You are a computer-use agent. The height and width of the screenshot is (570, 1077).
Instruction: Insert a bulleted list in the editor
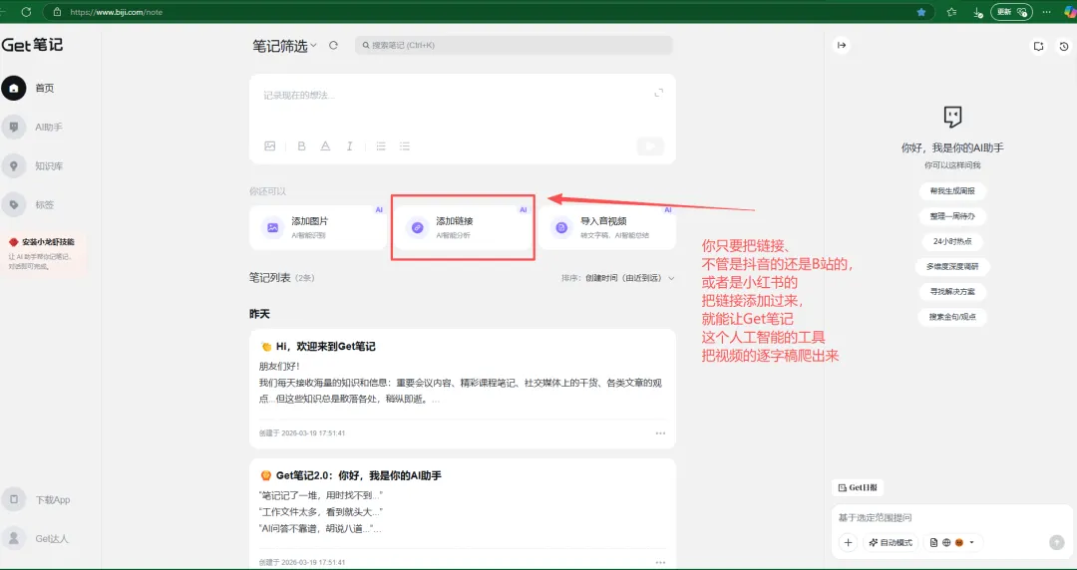(x=405, y=146)
